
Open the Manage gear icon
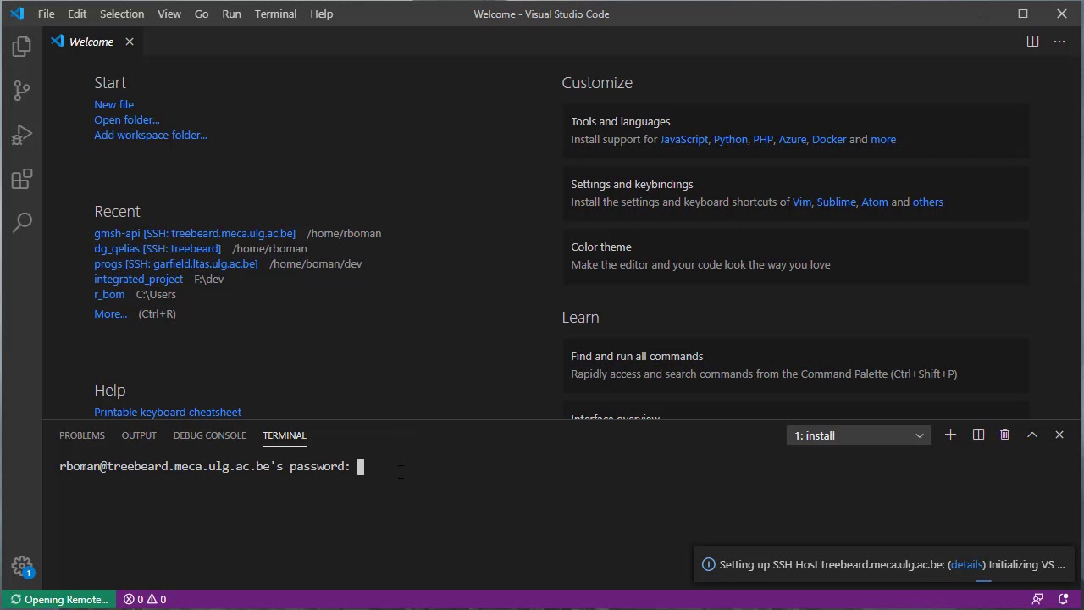22,567
